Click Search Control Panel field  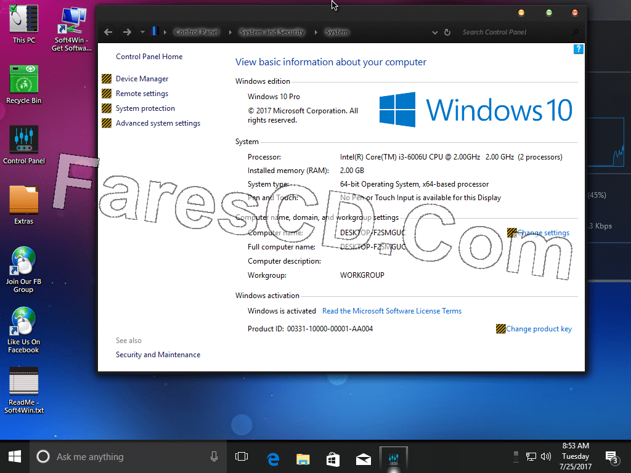tap(515, 32)
